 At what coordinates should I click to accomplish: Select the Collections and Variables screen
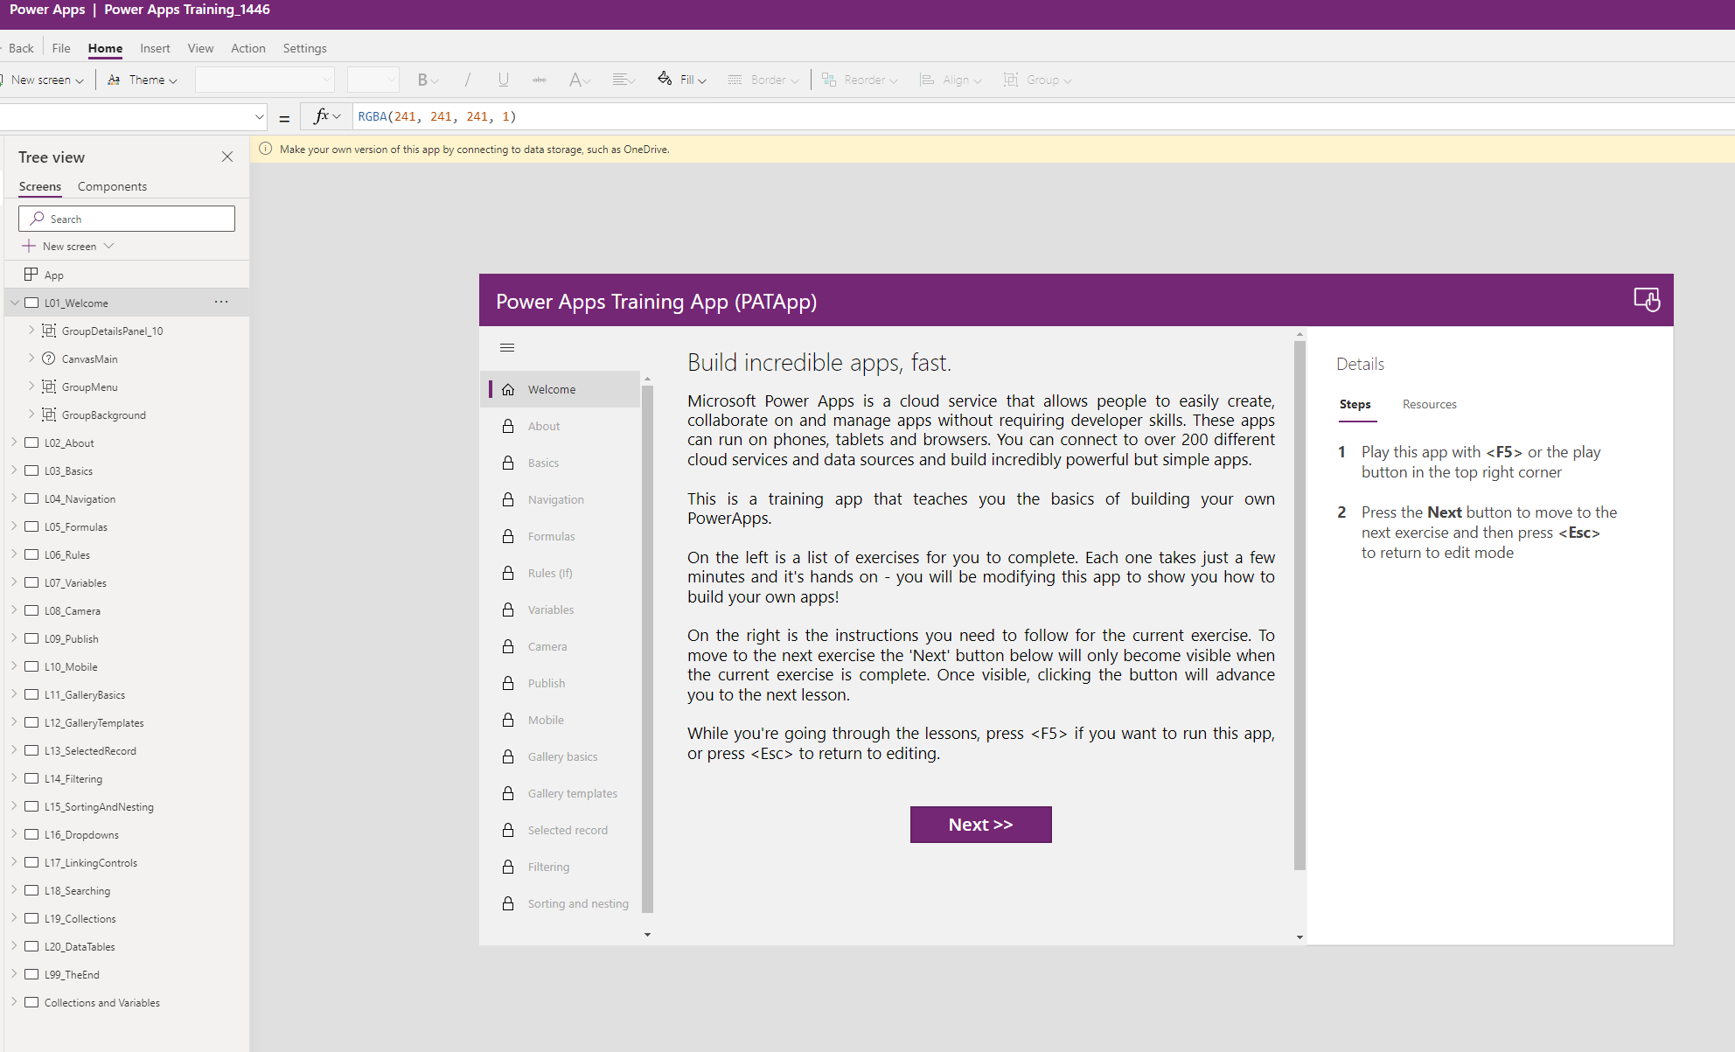coord(102,1002)
